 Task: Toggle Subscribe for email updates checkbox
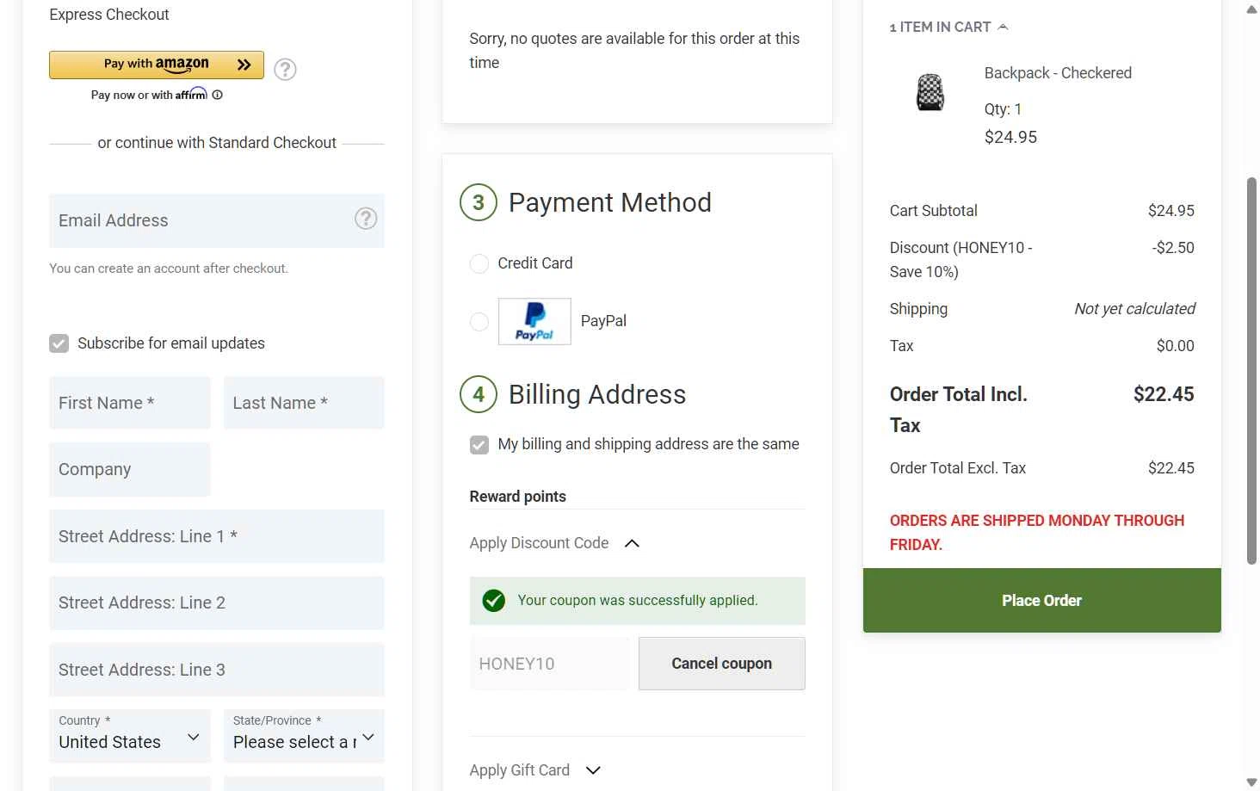point(59,343)
